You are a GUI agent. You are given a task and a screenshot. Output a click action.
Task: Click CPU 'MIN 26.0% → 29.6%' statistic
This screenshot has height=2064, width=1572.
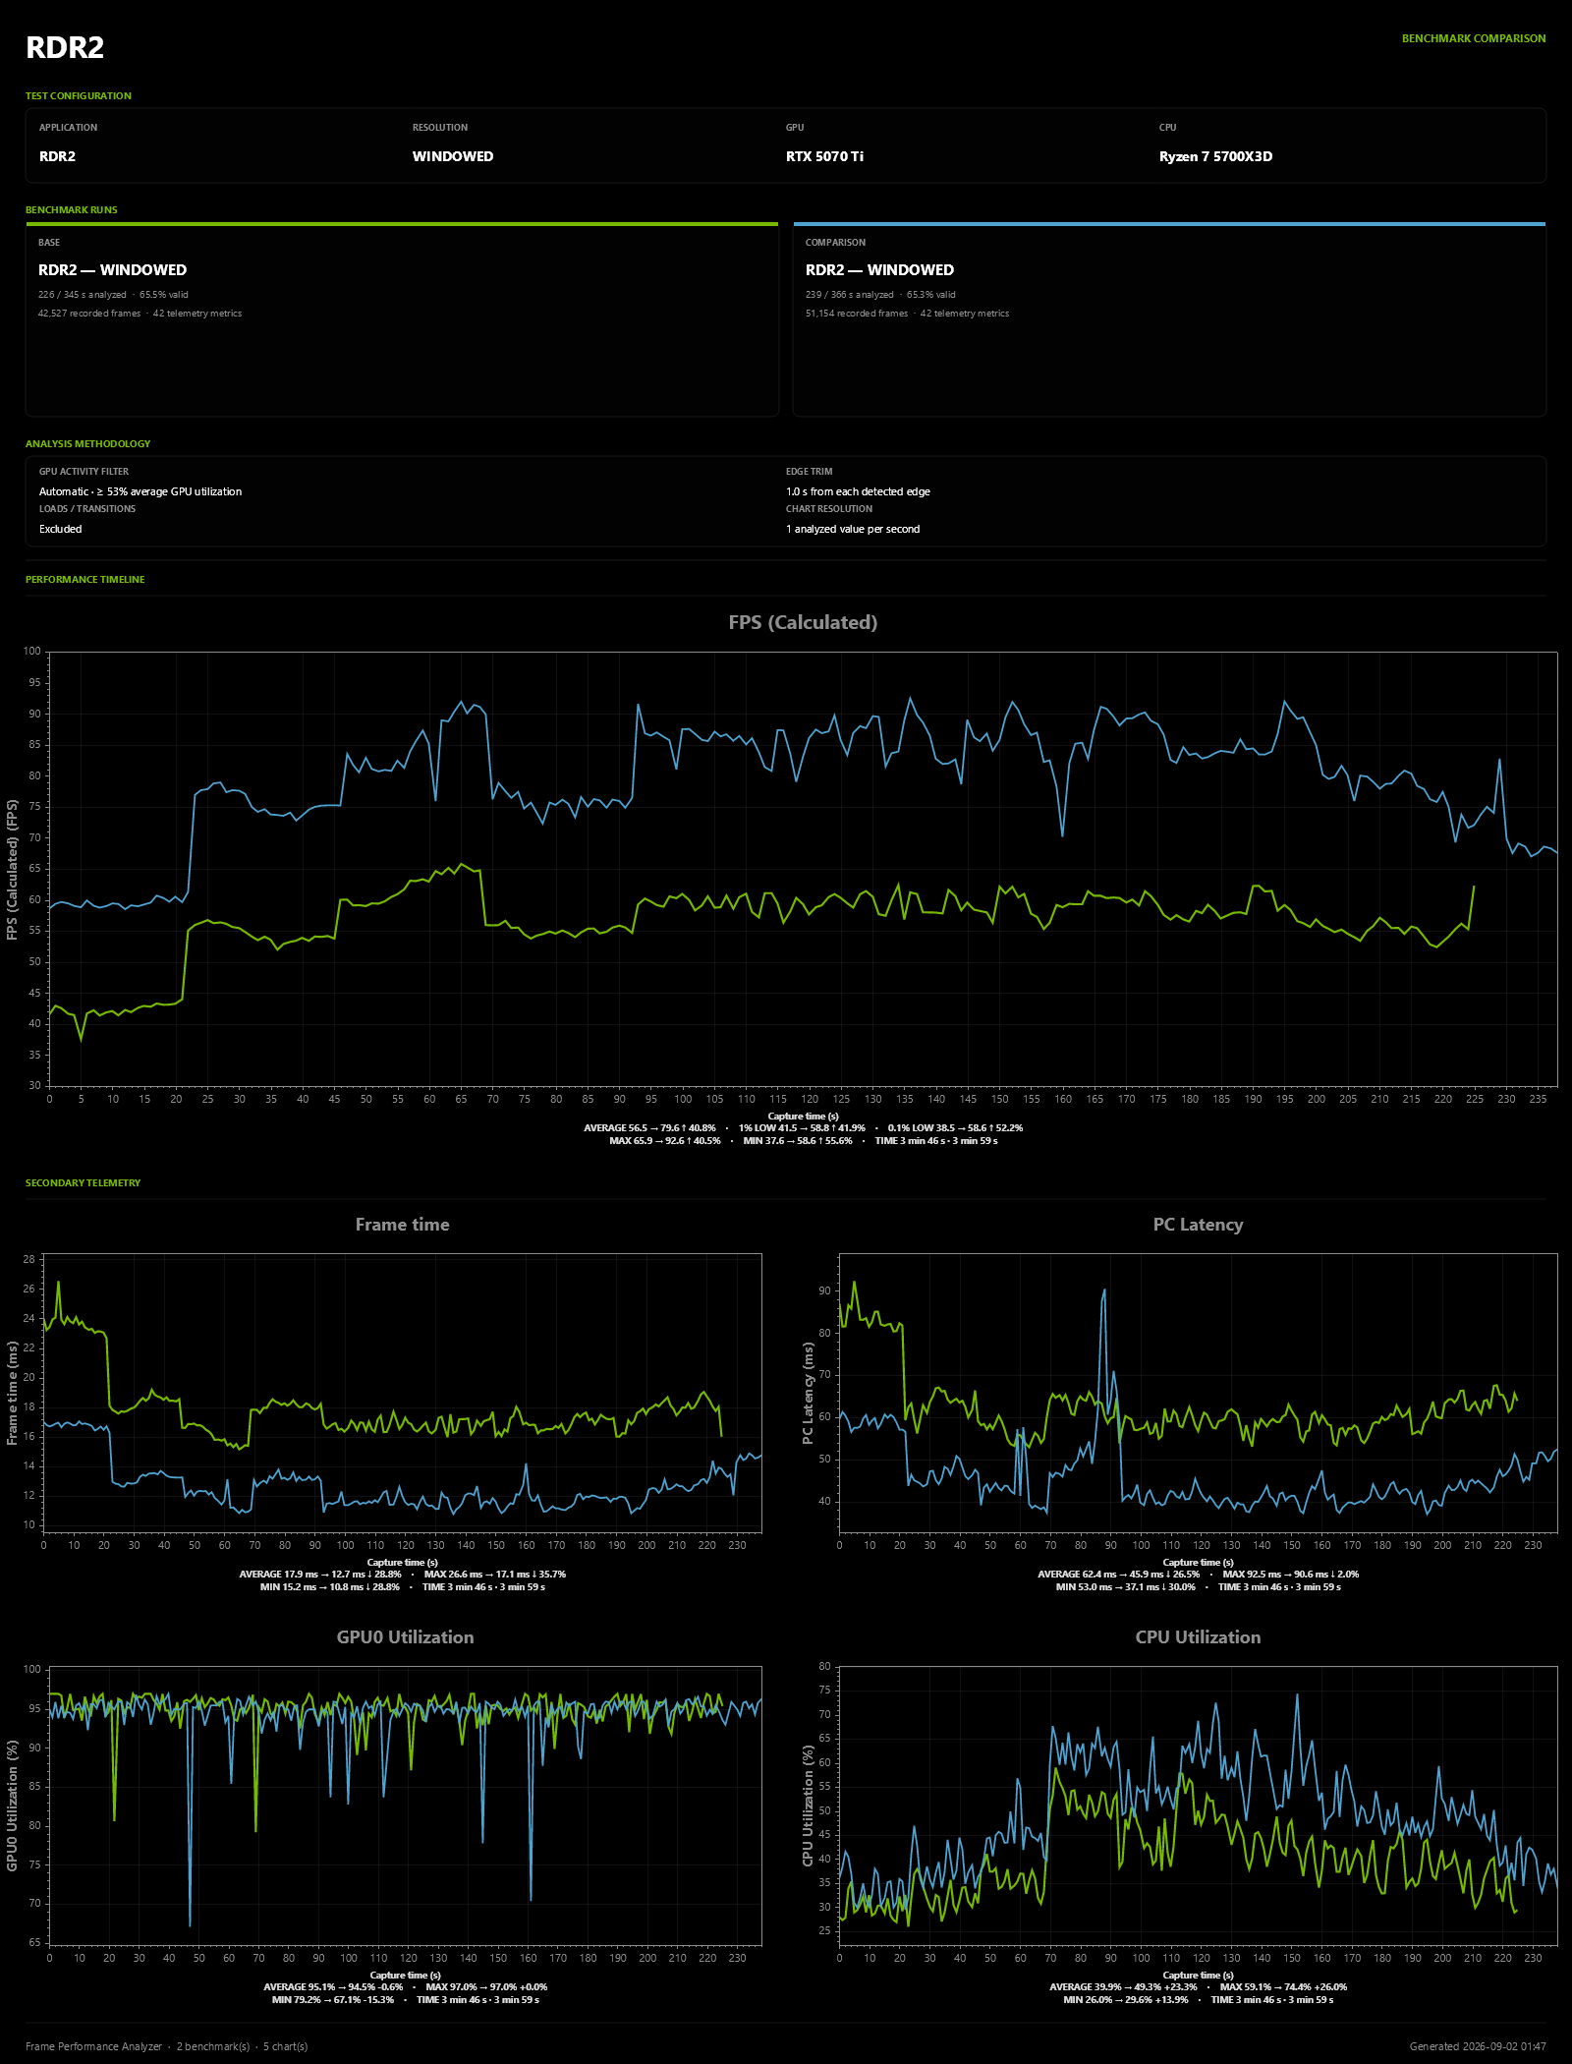1126,2000
